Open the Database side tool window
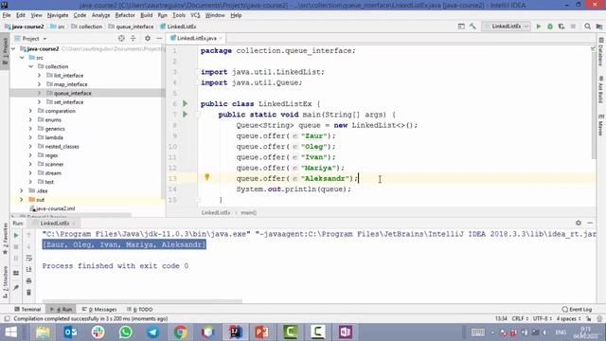606x341 pixels. pyautogui.click(x=601, y=52)
